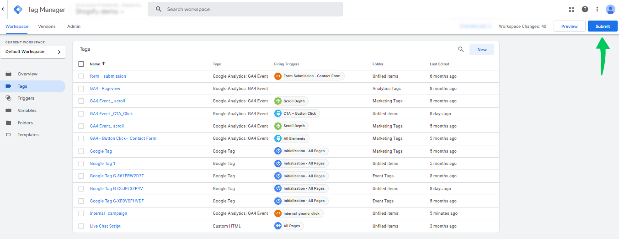Click the 5 minutes ago cell

[443, 213]
